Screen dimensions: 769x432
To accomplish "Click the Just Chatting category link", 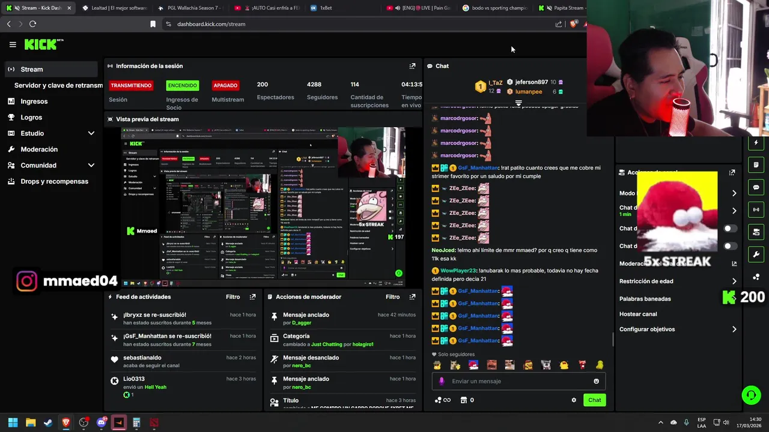I will coord(326,344).
